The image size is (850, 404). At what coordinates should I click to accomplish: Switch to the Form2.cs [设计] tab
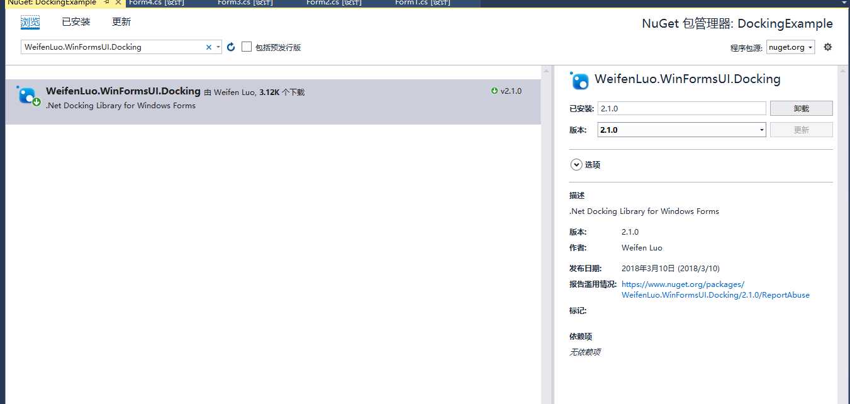tap(334, 3)
